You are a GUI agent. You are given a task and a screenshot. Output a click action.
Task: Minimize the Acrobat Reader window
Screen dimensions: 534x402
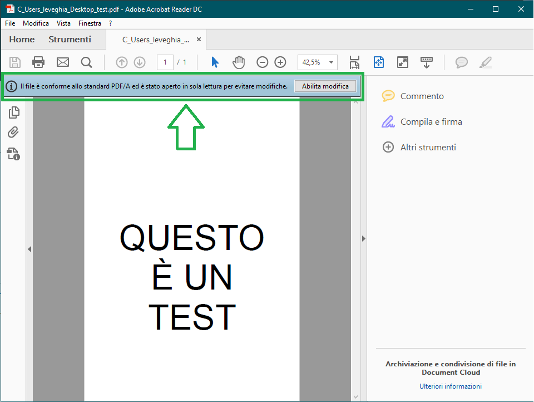click(471, 9)
